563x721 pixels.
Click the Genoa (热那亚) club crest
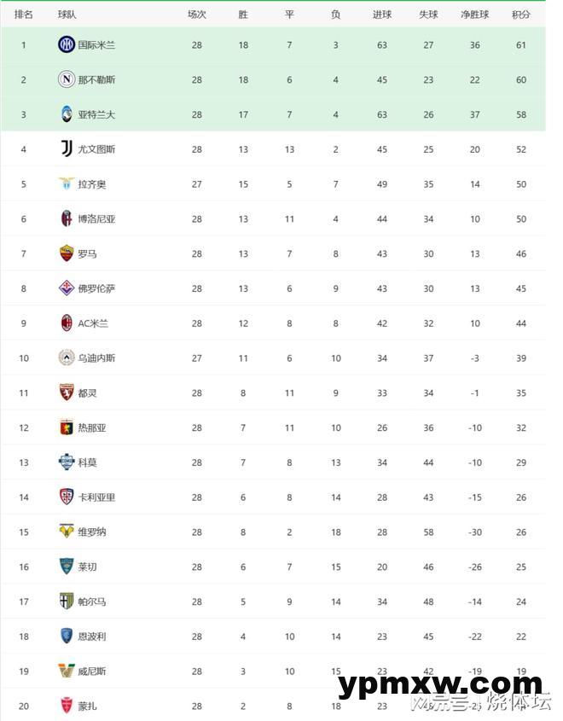[x=67, y=427]
